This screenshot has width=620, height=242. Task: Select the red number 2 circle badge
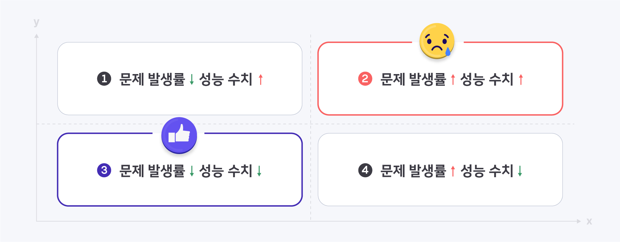pyautogui.click(x=365, y=79)
